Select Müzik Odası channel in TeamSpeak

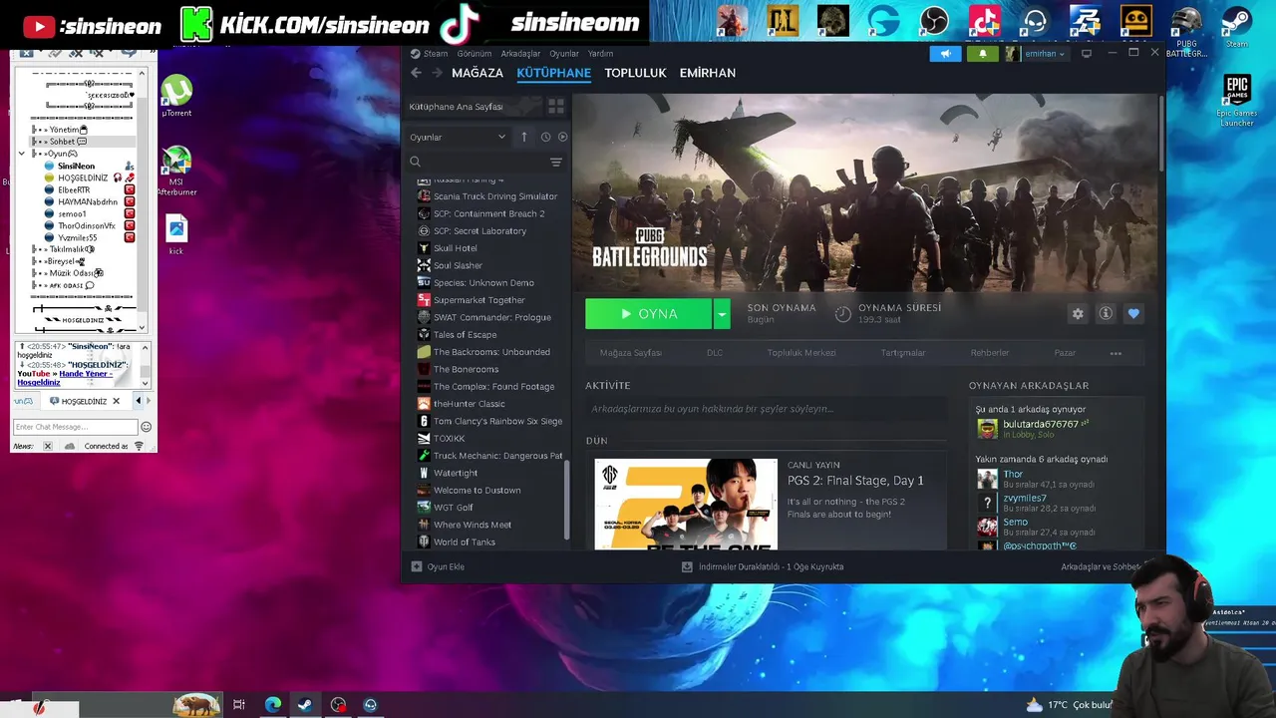(70, 273)
